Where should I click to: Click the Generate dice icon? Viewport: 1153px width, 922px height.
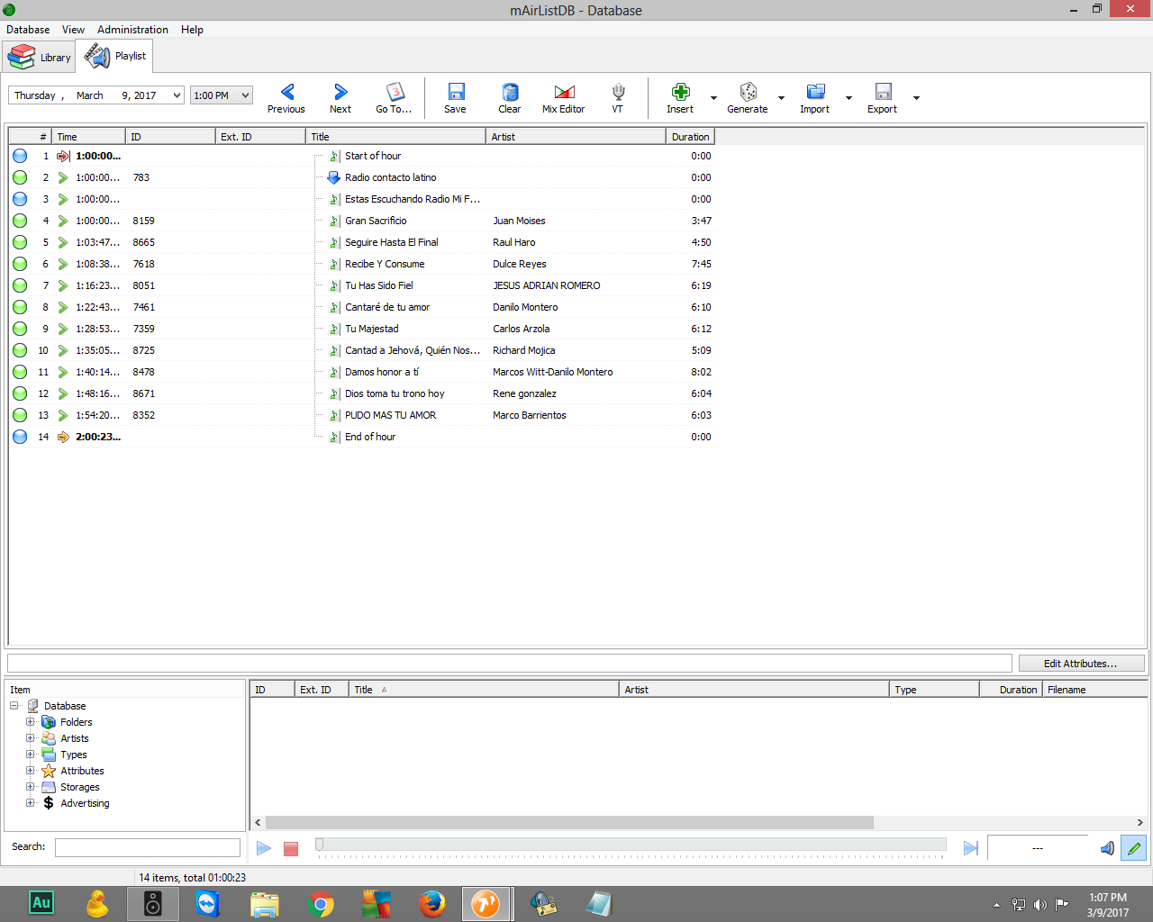click(x=748, y=92)
